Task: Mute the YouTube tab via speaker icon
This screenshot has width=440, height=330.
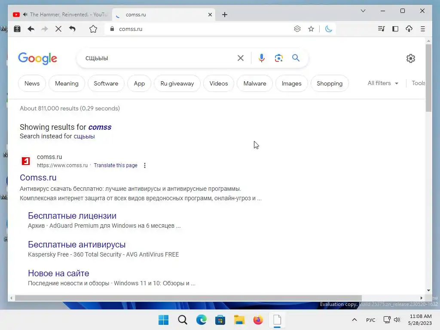Action: pos(25,15)
